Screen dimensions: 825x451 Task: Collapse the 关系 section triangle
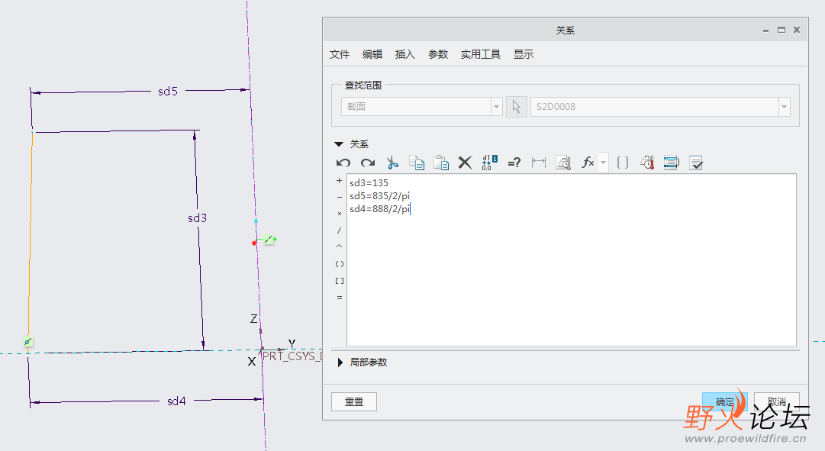coord(339,144)
